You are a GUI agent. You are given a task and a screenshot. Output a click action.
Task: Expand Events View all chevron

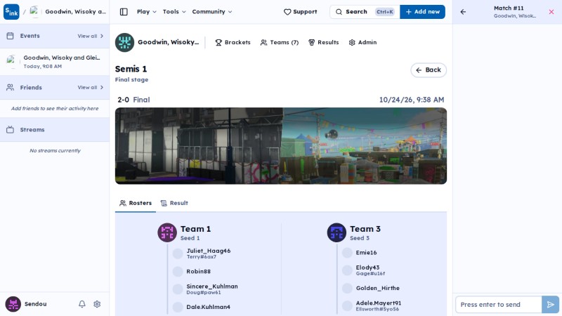click(102, 37)
